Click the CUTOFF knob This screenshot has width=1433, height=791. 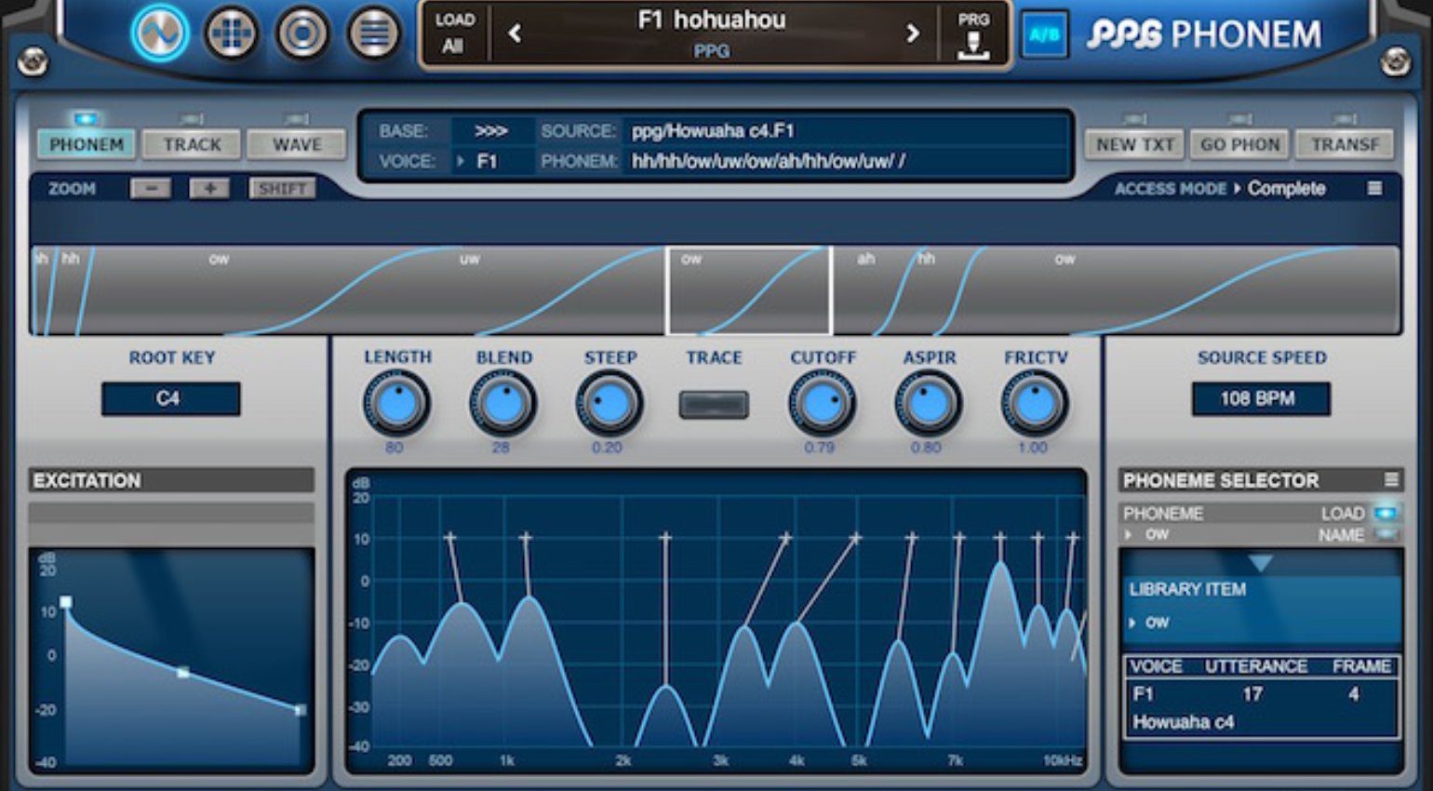click(x=823, y=405)
